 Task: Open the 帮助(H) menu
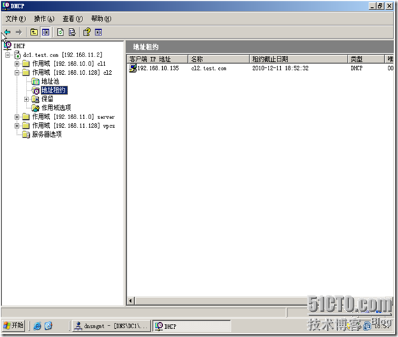click(101, 19)
